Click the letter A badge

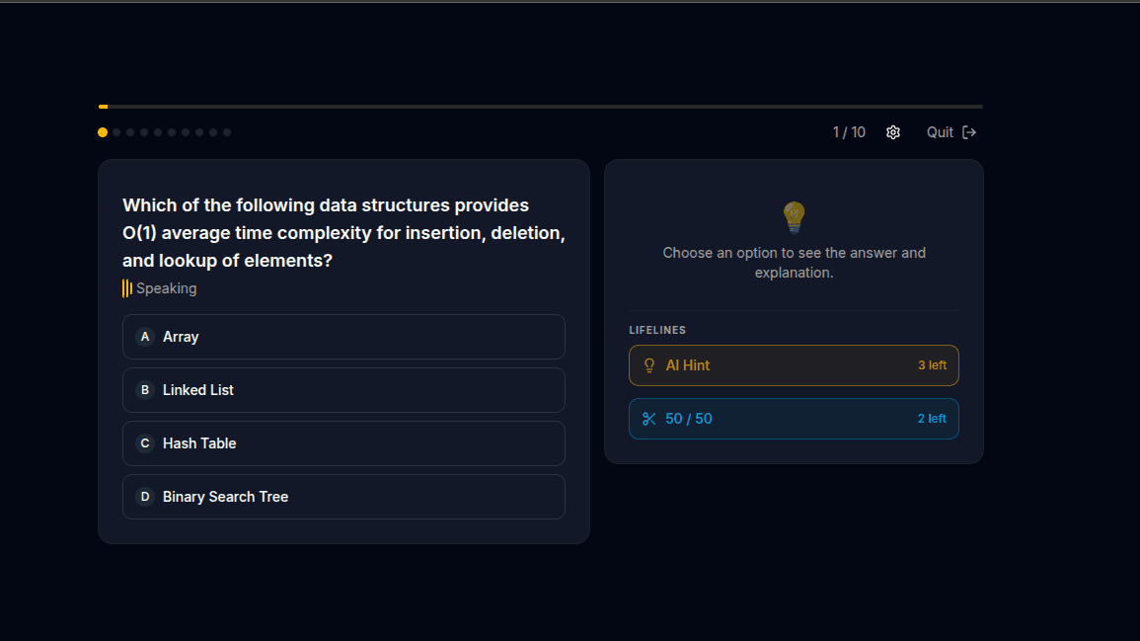pos(145,337)
